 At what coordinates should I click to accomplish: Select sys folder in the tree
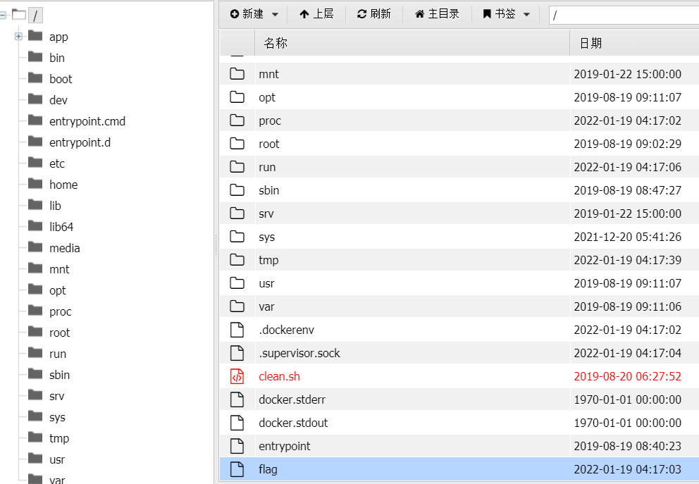click(57, 417)
